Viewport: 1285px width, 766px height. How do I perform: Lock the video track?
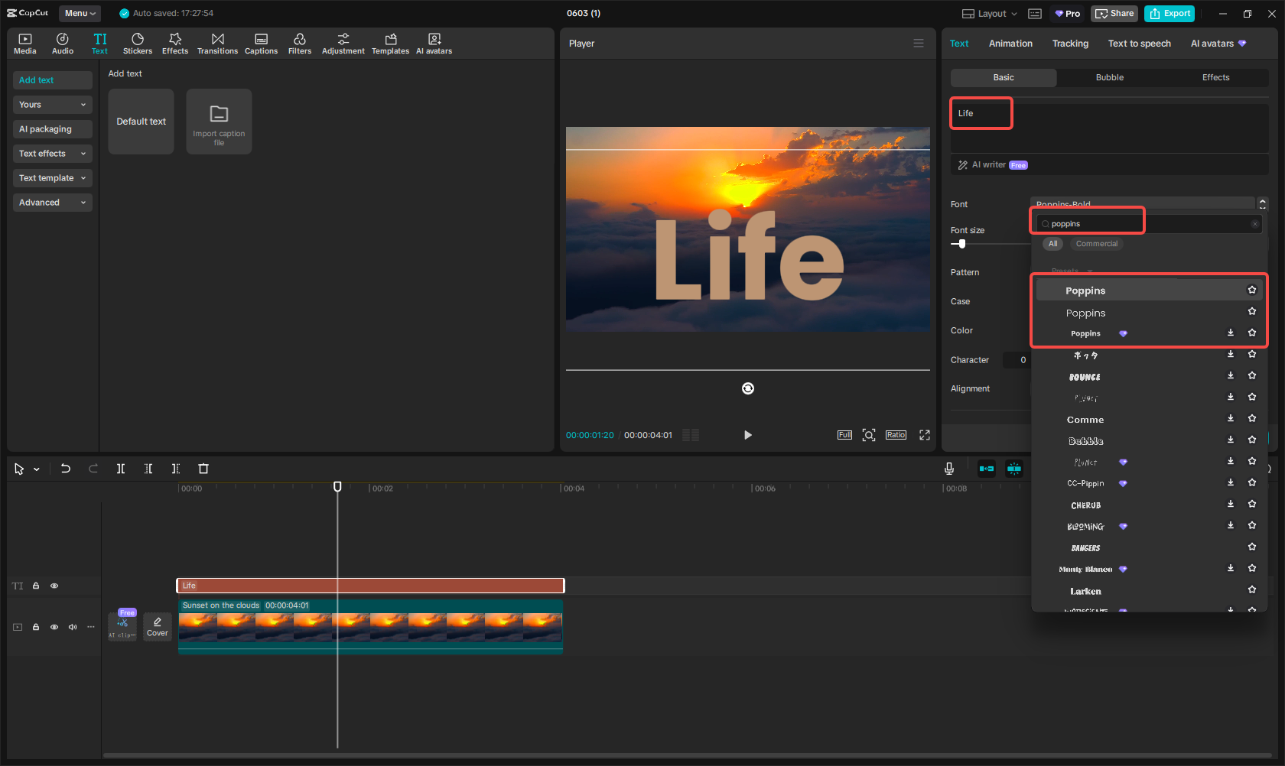(36, 627)
